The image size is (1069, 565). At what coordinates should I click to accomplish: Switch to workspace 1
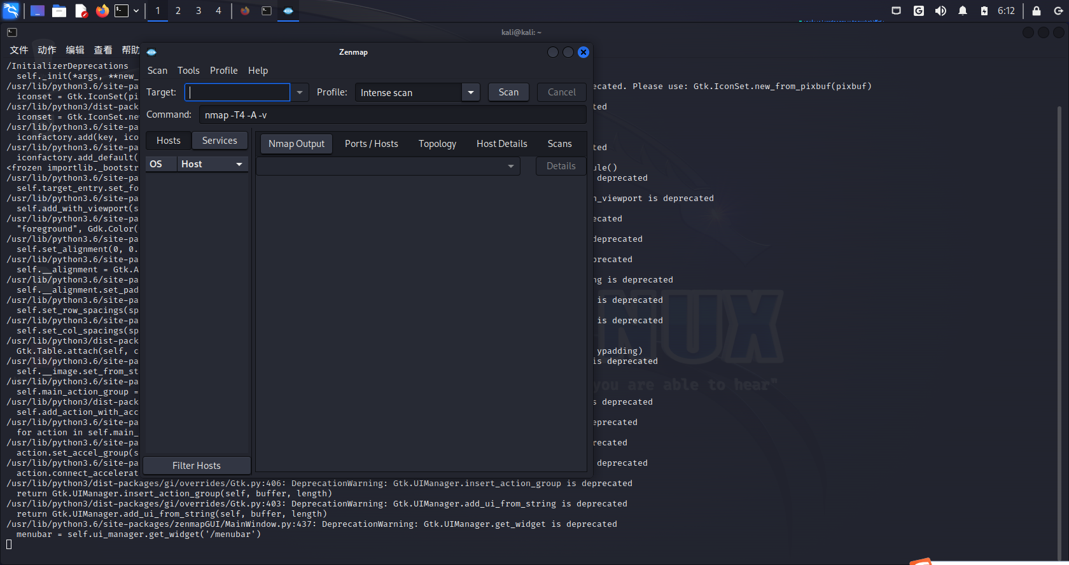coord(158,11)
